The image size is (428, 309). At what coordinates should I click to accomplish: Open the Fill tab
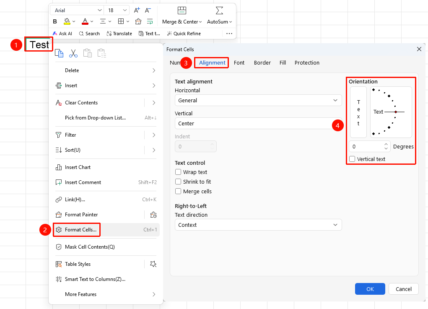(x=283, y=63)
